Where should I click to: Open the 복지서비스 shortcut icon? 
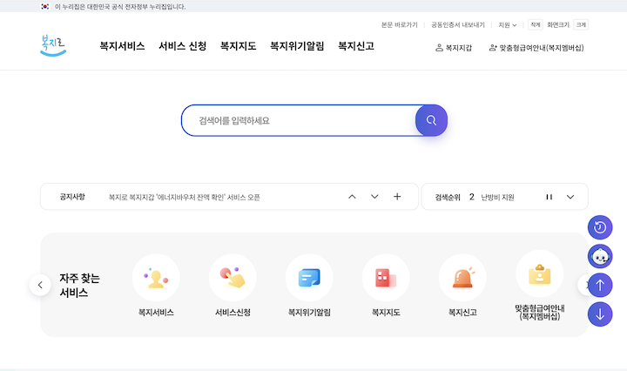tap(156, 278)
